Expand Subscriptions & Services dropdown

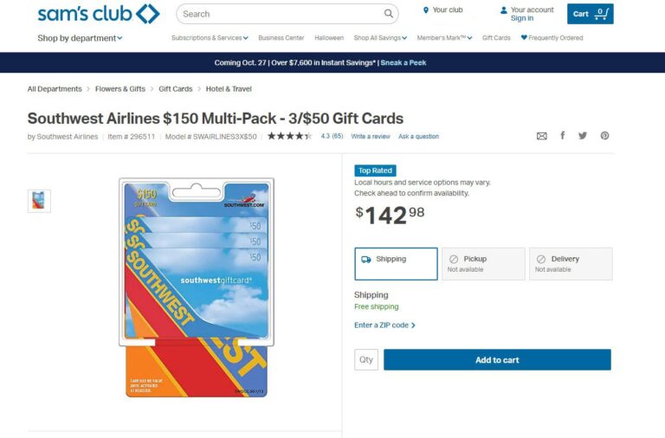coord(210,38)
